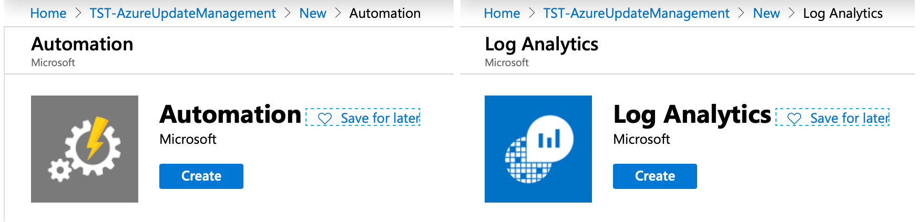The height and width of the screenshot is (222, 920).
Task: Select Automation breadcrumb current page label
Action: [385, 13]
